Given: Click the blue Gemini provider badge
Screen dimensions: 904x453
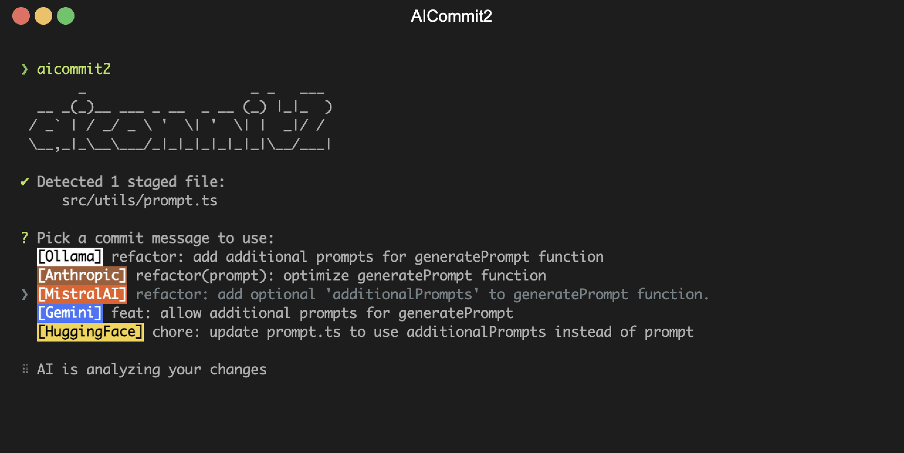Looking at the screenshot, I should point(70,313).
